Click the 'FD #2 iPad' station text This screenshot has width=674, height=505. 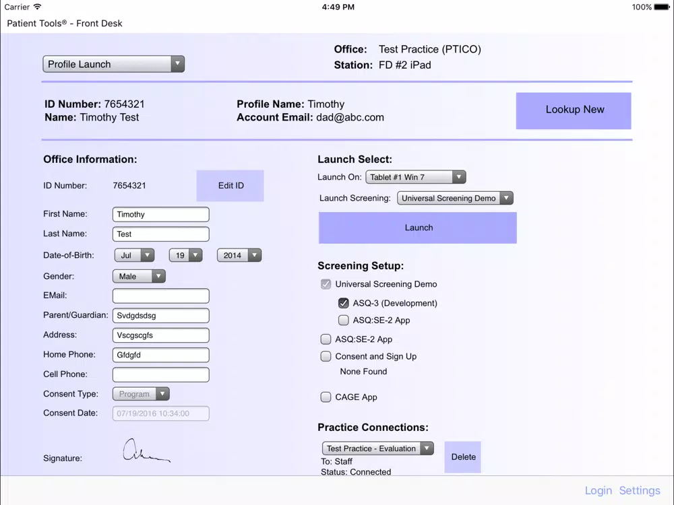[x=404, y=65]
